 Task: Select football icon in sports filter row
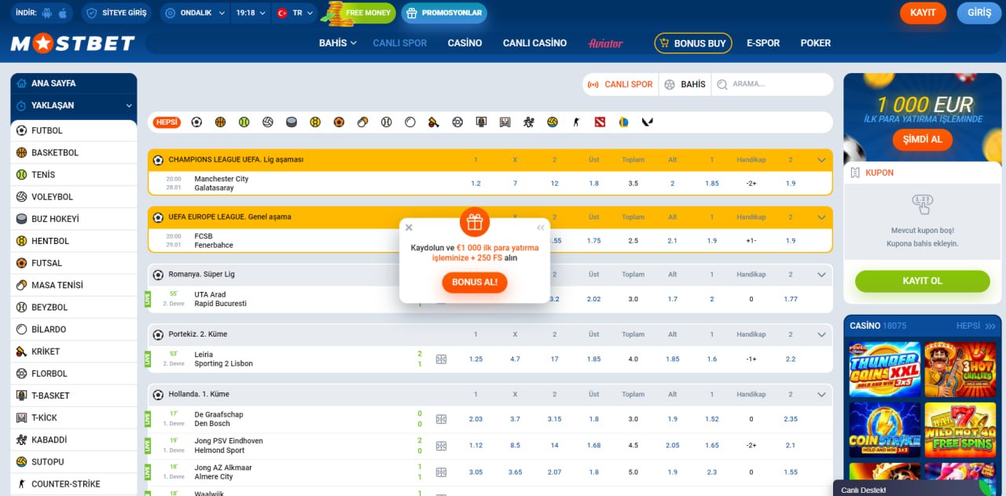[196, 122]
